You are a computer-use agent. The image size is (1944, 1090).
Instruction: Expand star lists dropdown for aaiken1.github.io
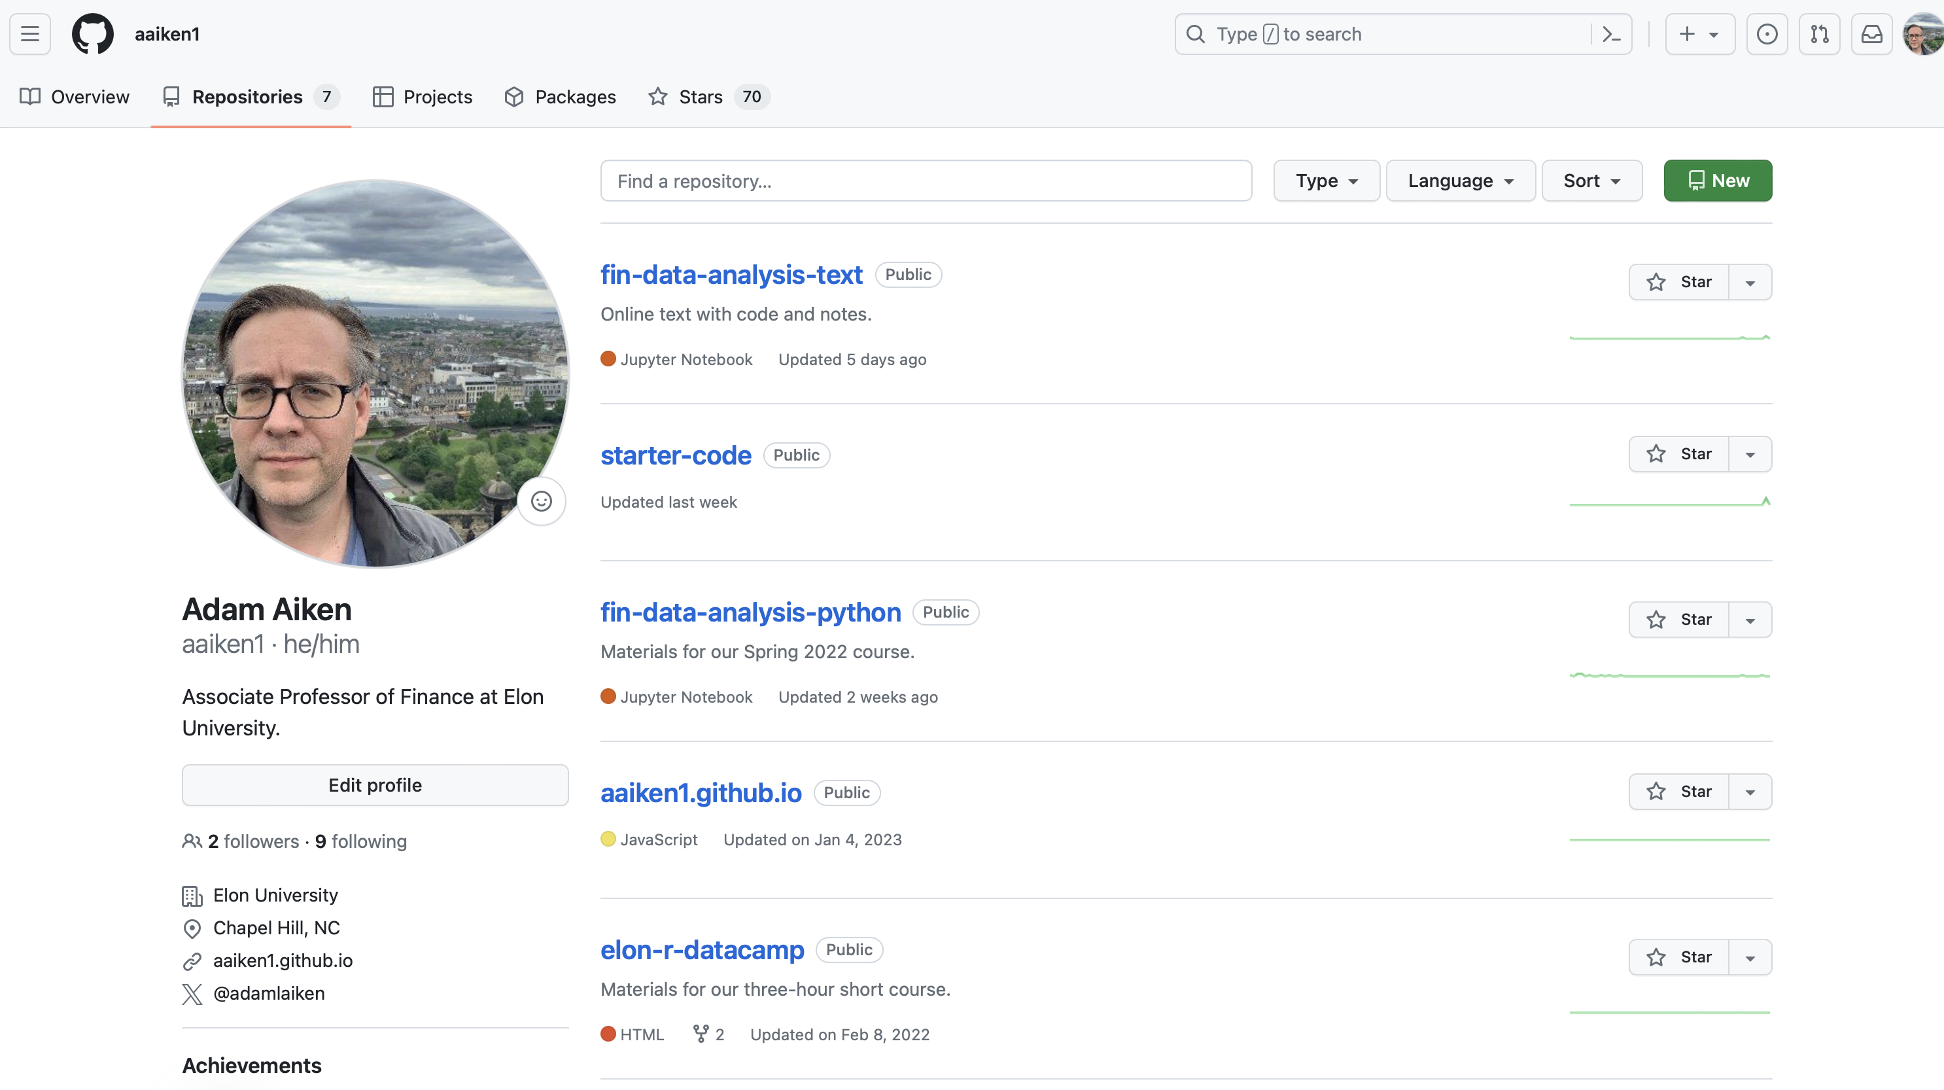pyautogui.click(x=1750, y=791)
